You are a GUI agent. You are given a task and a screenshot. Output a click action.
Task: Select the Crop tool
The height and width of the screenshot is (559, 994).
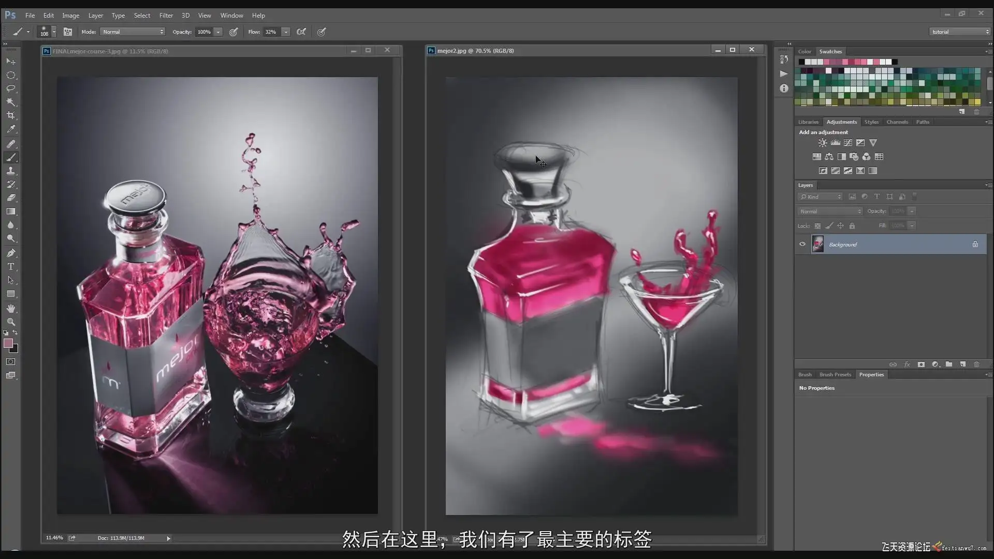pyautogui.click(x=11, y=115)
